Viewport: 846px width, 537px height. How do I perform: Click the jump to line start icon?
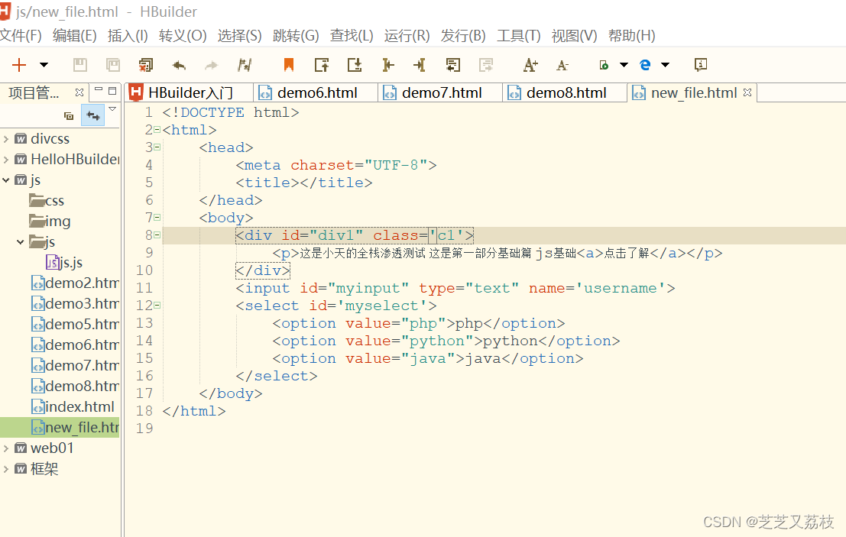387,65
